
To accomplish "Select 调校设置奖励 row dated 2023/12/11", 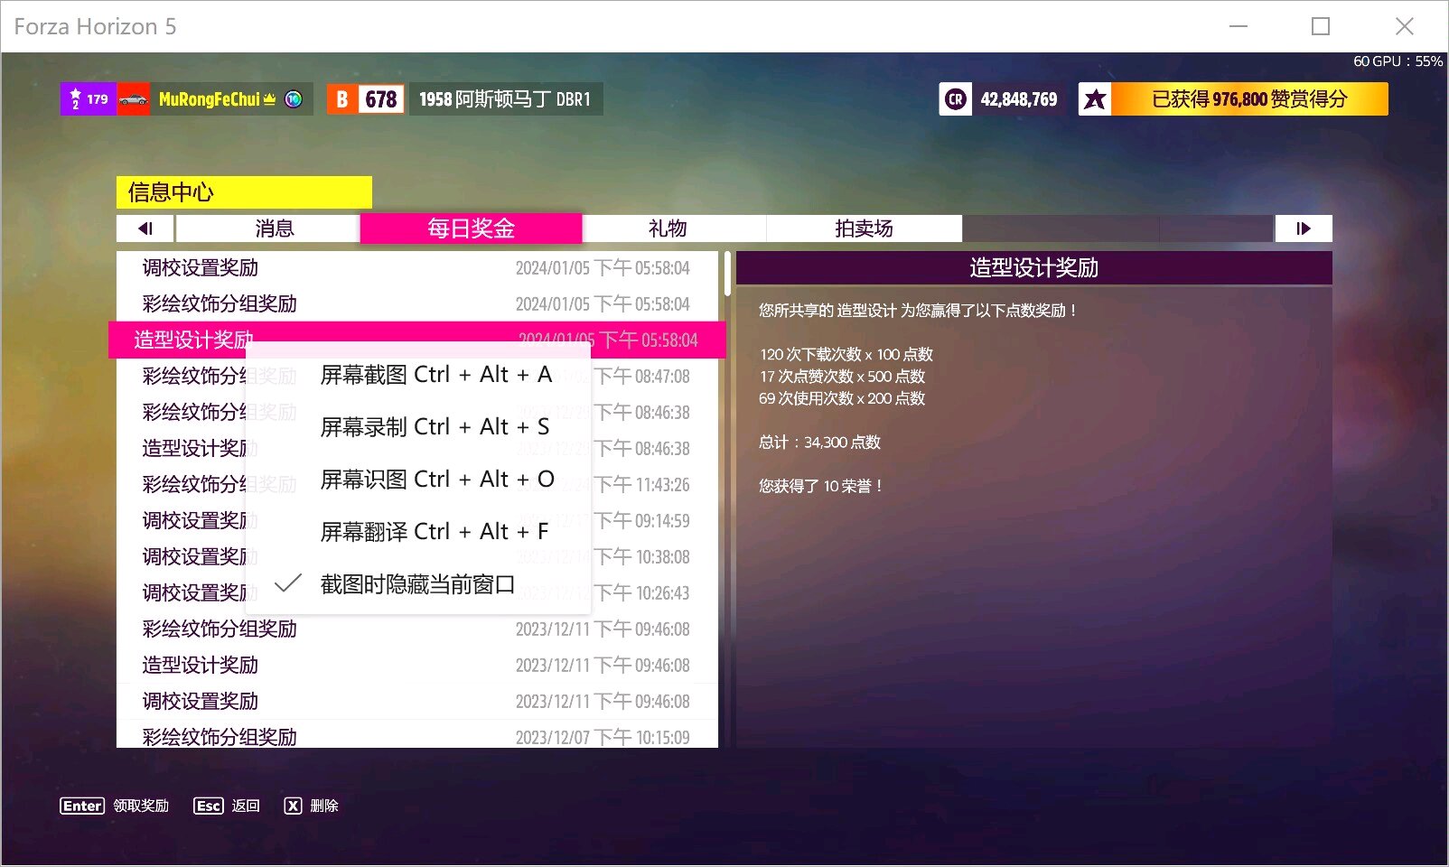I will tap(417, 702).
